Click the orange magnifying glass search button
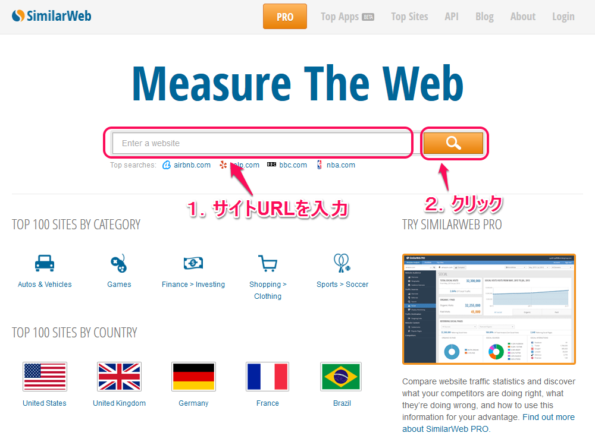Viewport: 595px width, 439px height. click(453, 143)
